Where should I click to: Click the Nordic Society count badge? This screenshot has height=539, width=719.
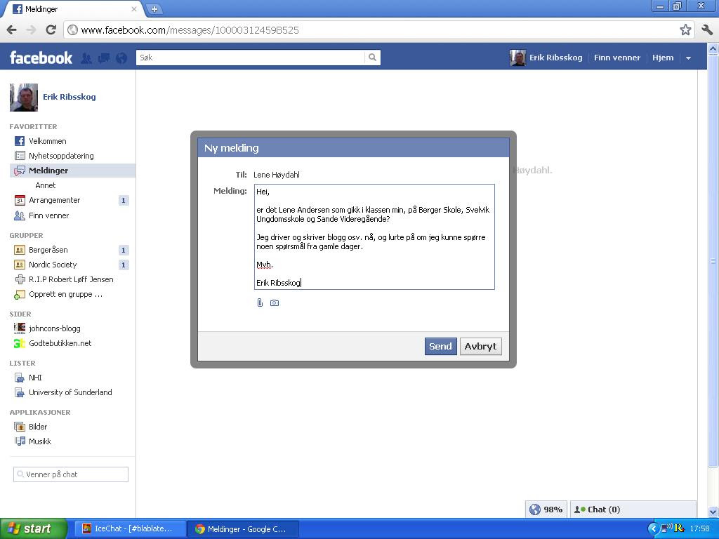124,265
